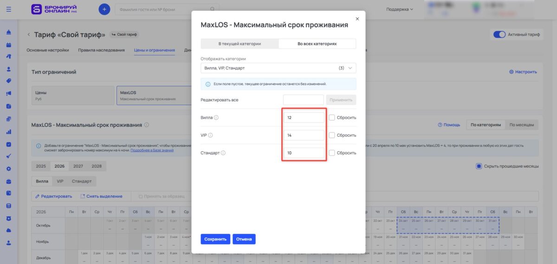557x264 pixels.
Task: Switch to В текущей категории tab
Action: pyautogui.click(x=240, y=44)
